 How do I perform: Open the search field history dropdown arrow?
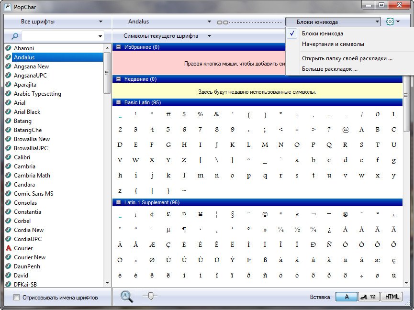[x=100, y=36]
